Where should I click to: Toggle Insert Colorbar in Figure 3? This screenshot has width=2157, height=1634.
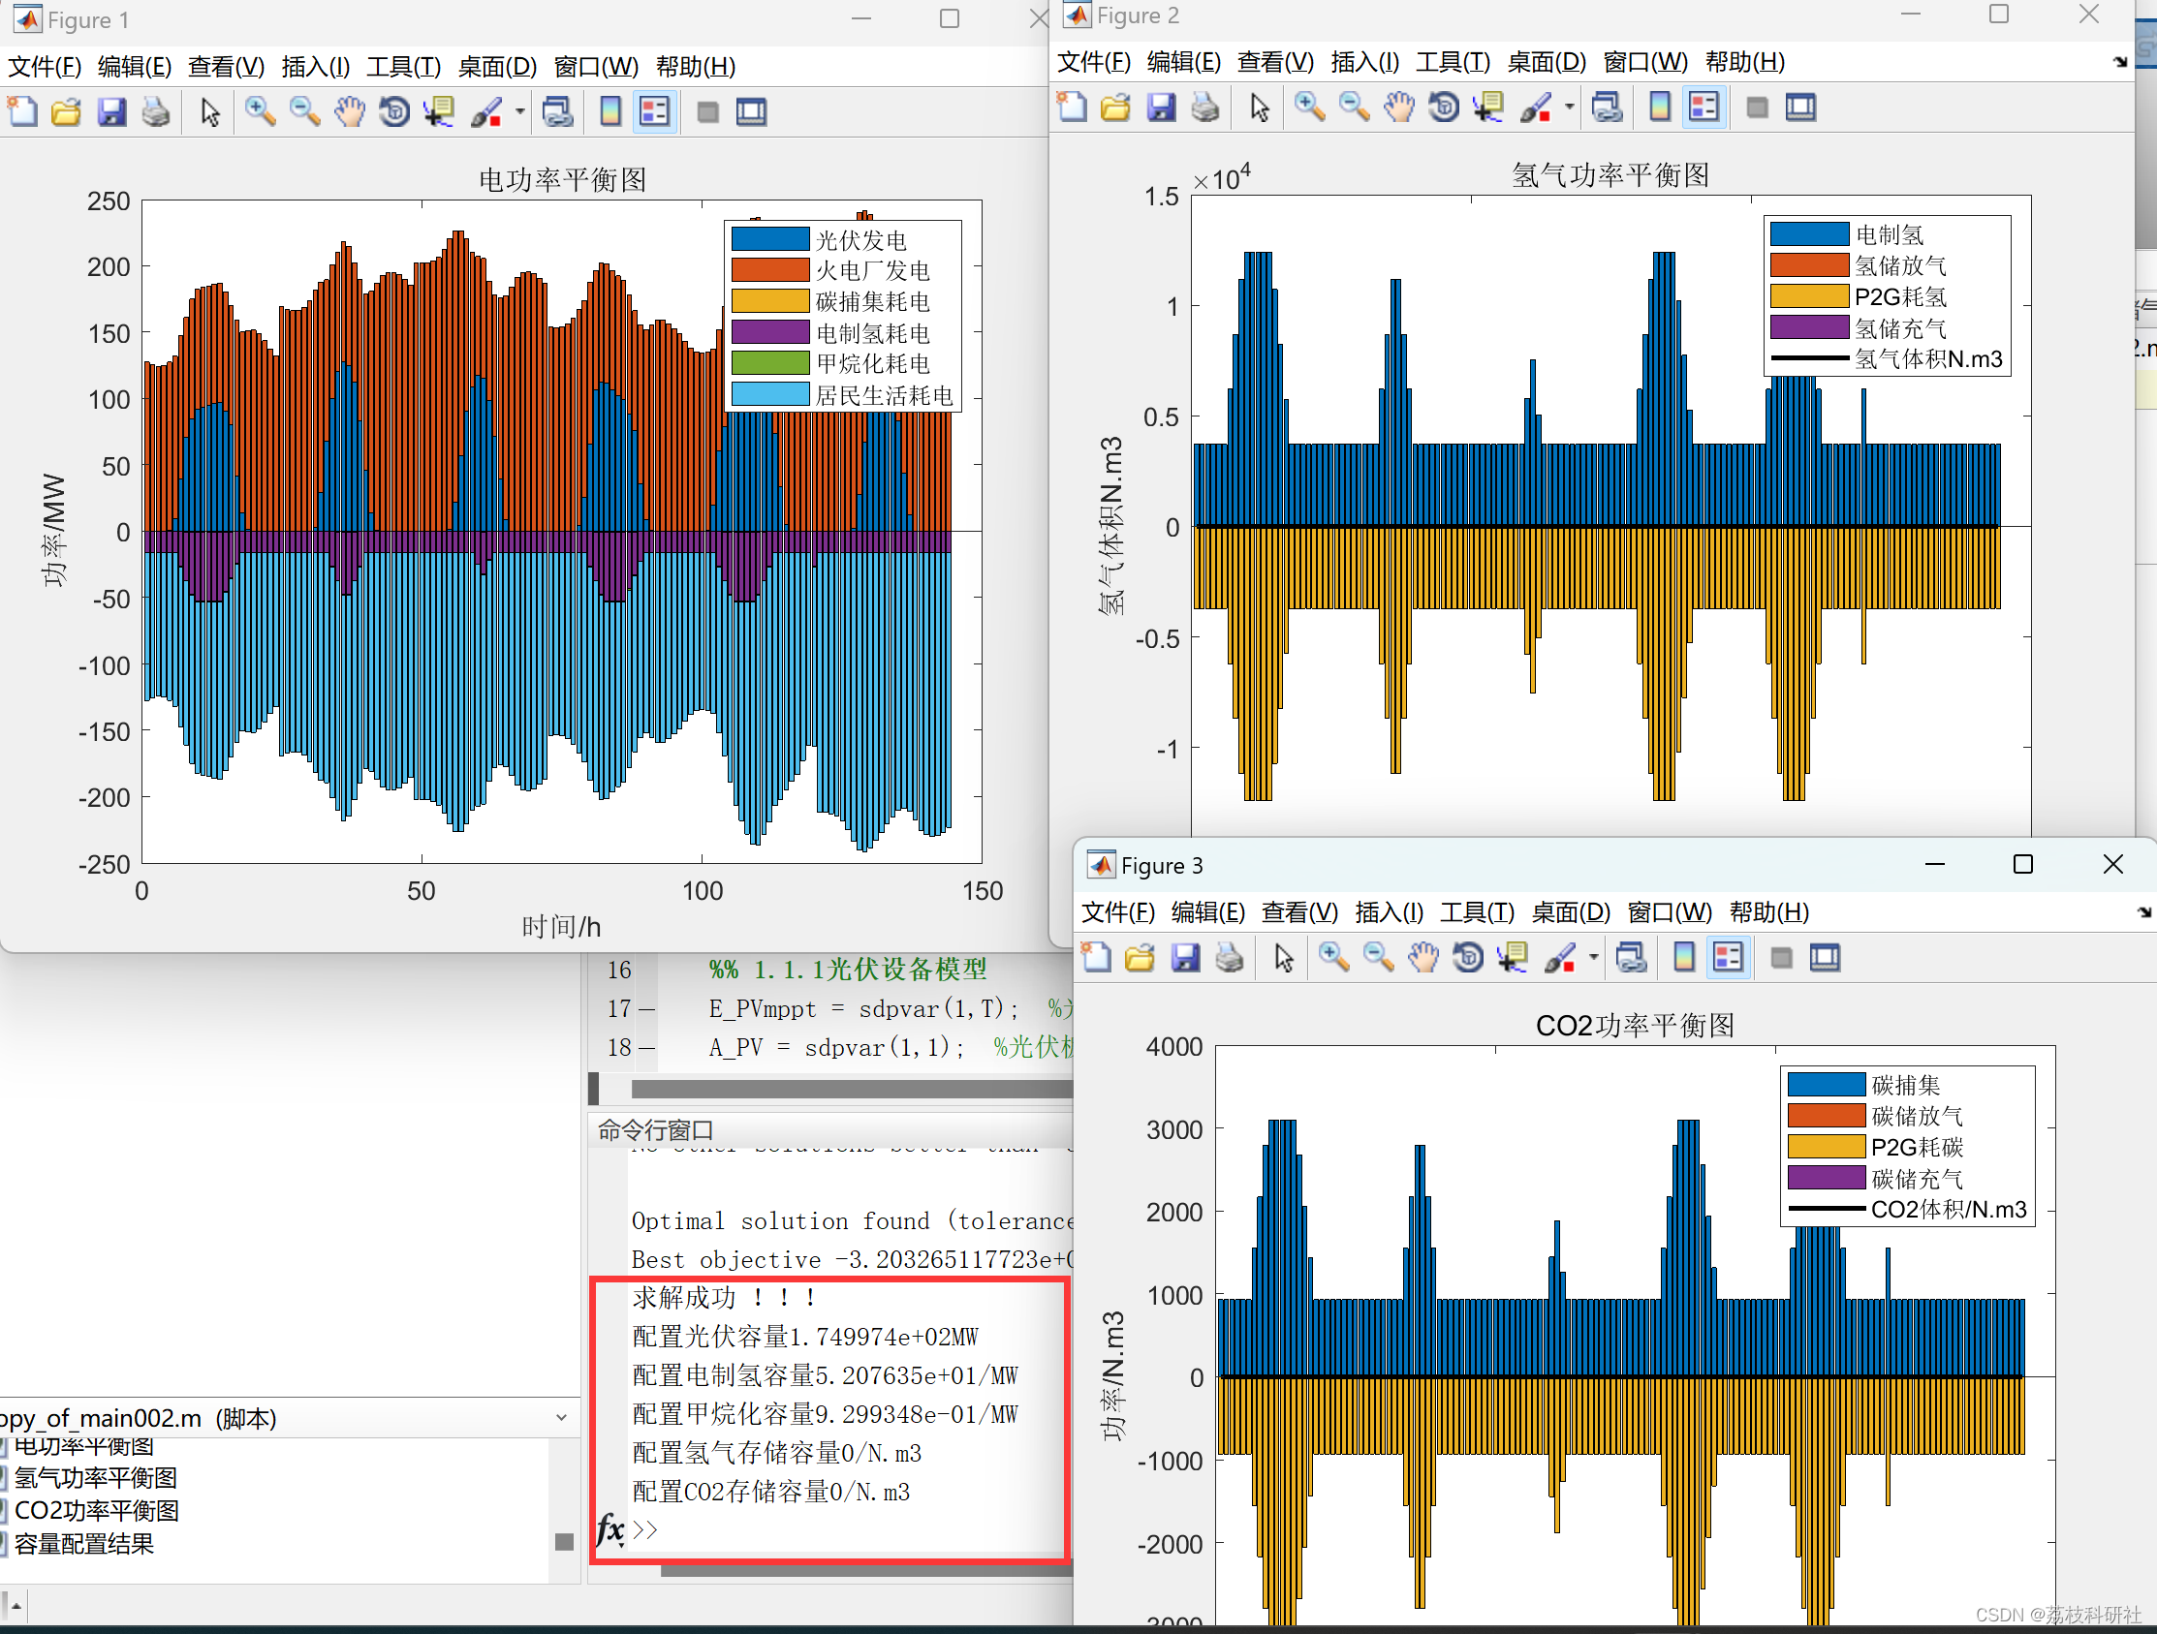(x=1684, y=957)
